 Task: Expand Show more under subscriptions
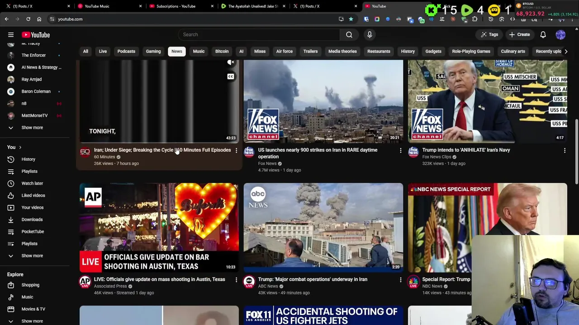32,128
